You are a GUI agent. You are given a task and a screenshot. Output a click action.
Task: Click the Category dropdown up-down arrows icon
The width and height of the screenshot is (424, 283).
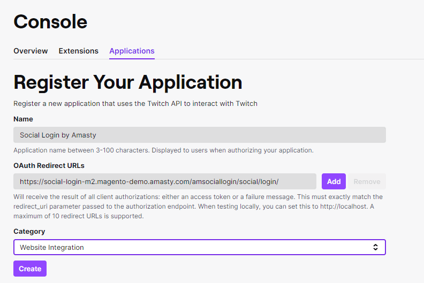(375, 247)
